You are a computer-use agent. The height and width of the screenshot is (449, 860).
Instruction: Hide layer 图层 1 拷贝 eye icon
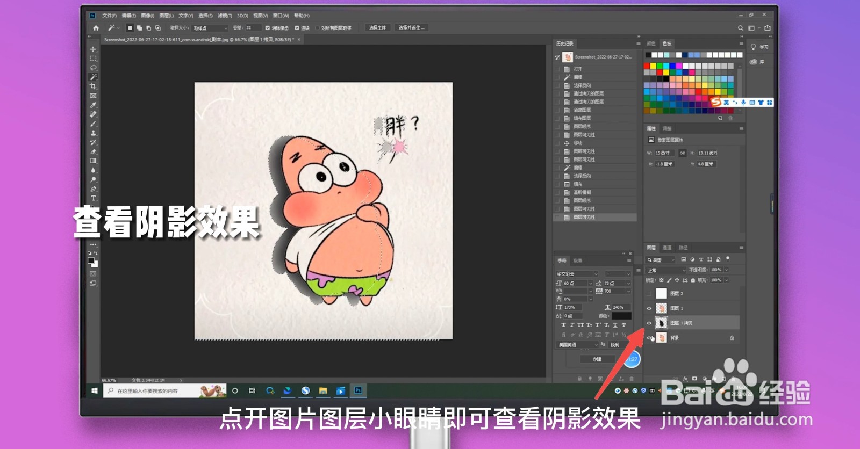tap(649, 323)
